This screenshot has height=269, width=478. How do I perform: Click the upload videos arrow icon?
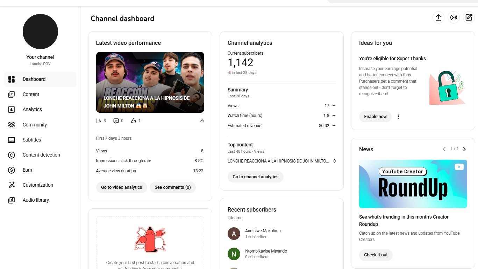438,18
